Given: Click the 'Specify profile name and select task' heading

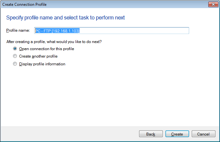Looking at the screenshot, I should (x=65, y=17).
